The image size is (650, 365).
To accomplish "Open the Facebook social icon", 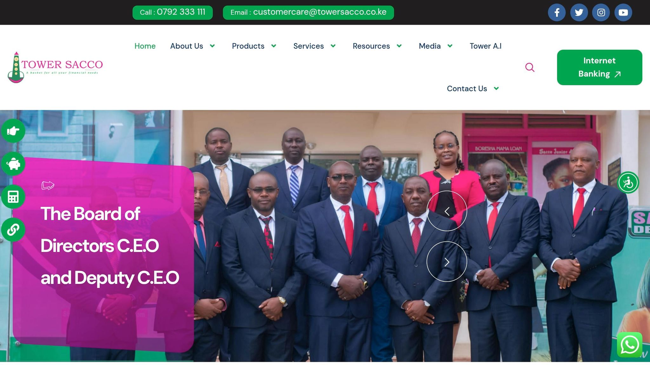I will [x=557, y=12].
